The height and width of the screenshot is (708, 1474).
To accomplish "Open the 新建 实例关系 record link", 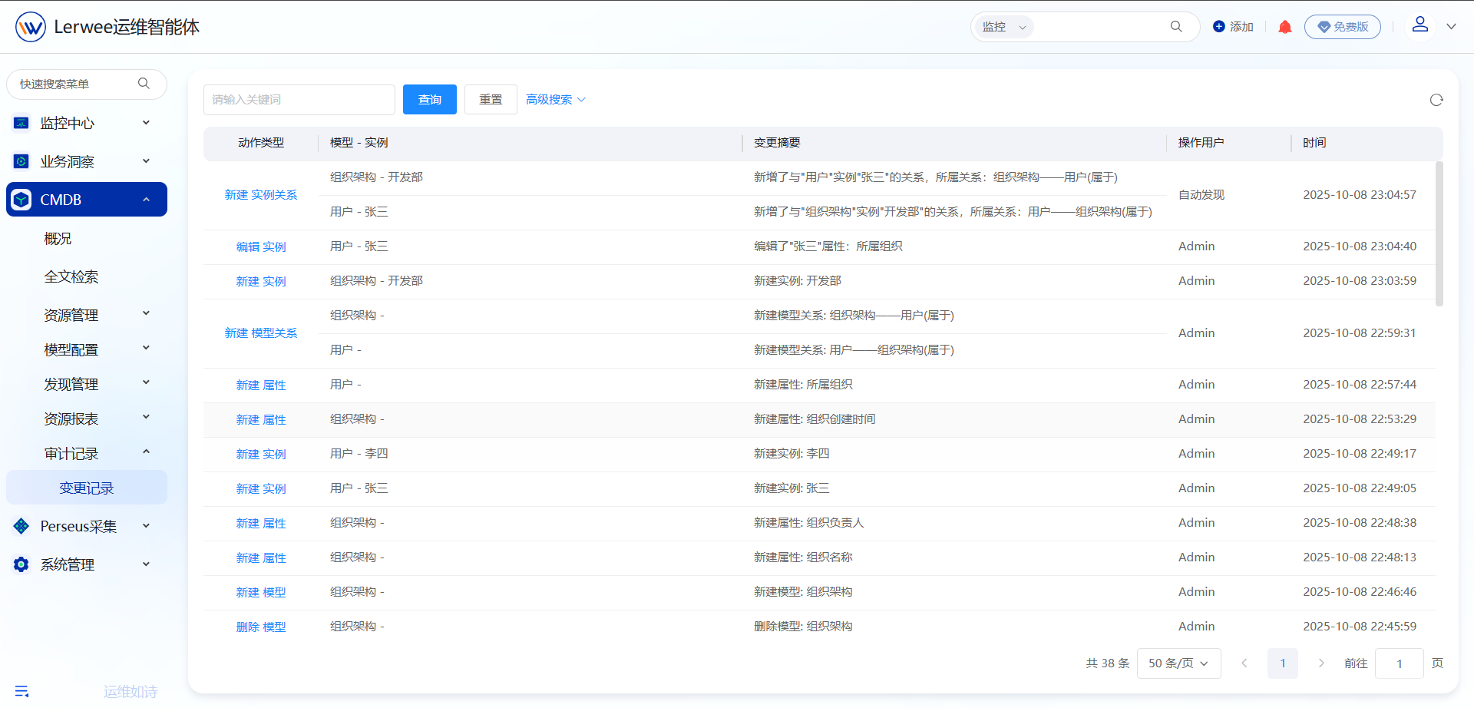I will pos(261,195).
